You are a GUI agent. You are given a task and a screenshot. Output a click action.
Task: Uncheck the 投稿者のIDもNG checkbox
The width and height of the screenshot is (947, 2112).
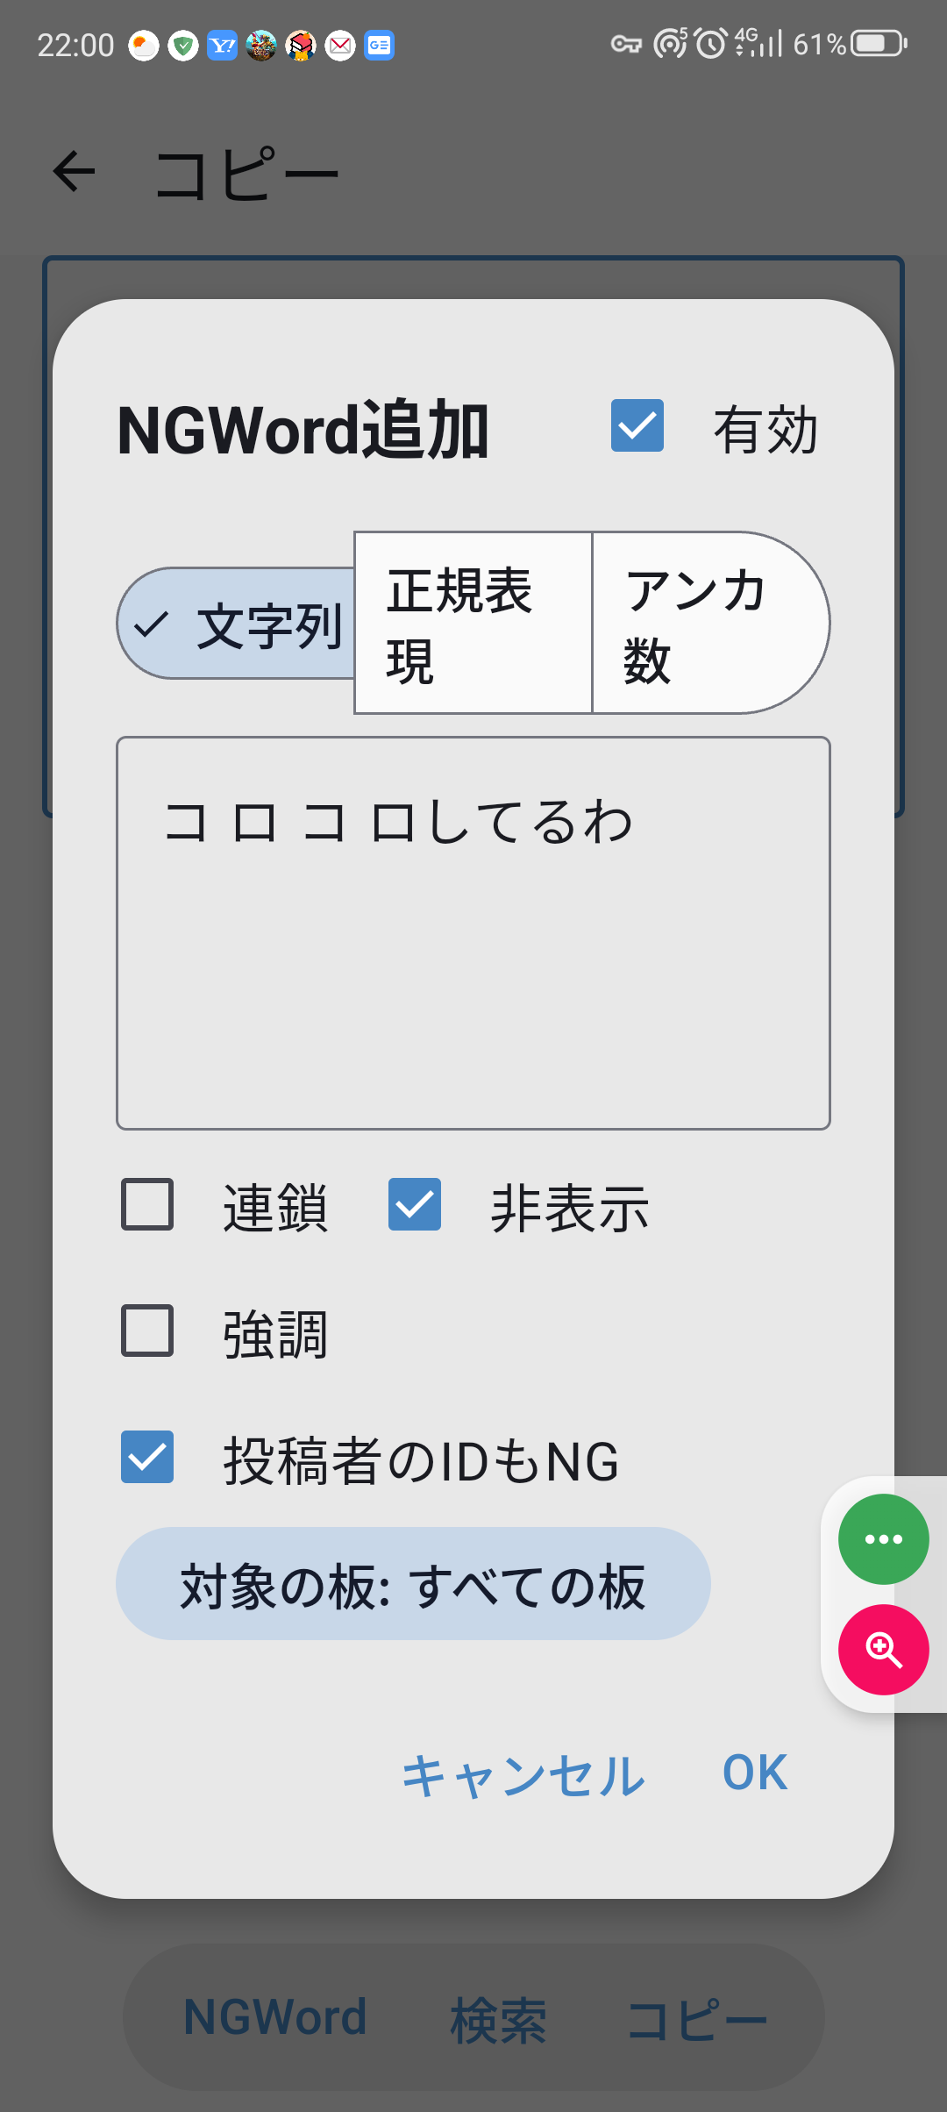147,1457
